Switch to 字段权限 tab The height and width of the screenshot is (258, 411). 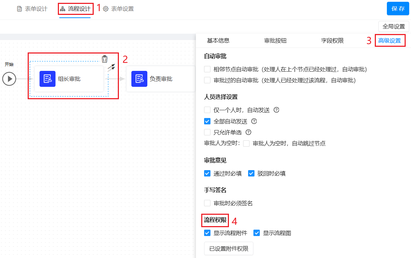332,41
